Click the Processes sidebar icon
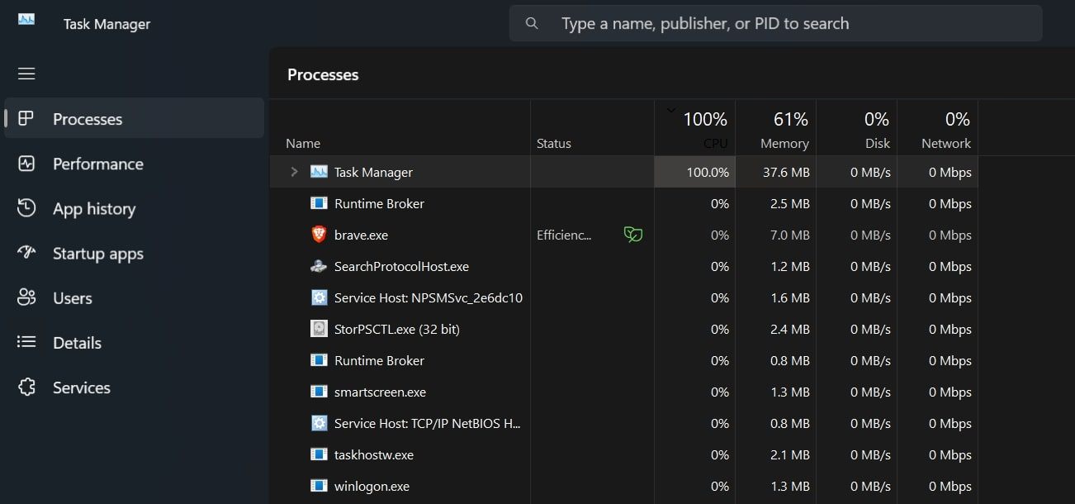 26,118
